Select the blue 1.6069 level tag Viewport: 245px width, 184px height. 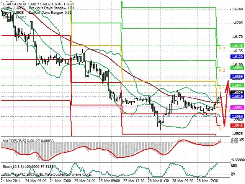click(237, 77)
